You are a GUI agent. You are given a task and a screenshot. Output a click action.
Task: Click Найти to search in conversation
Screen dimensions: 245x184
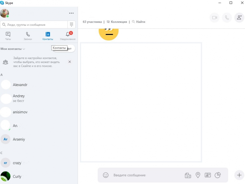139,22
